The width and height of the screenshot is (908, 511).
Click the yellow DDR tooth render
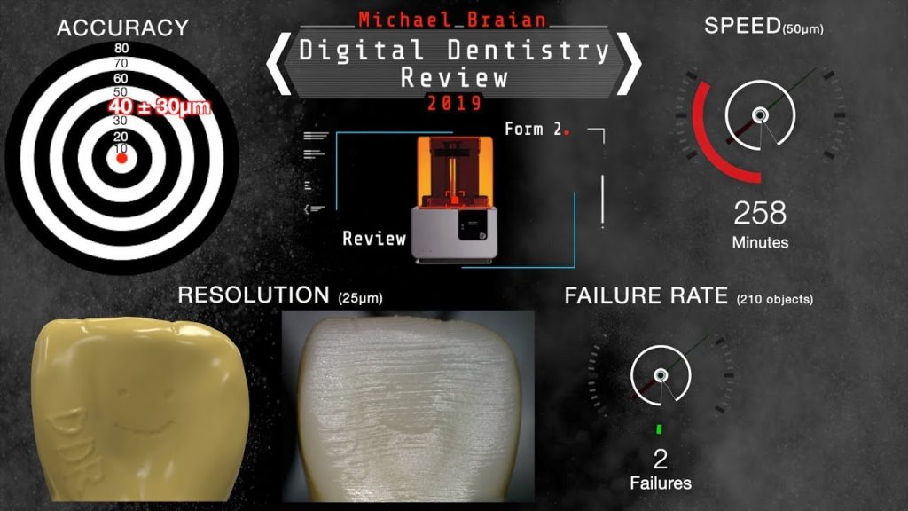click(140, 409)
